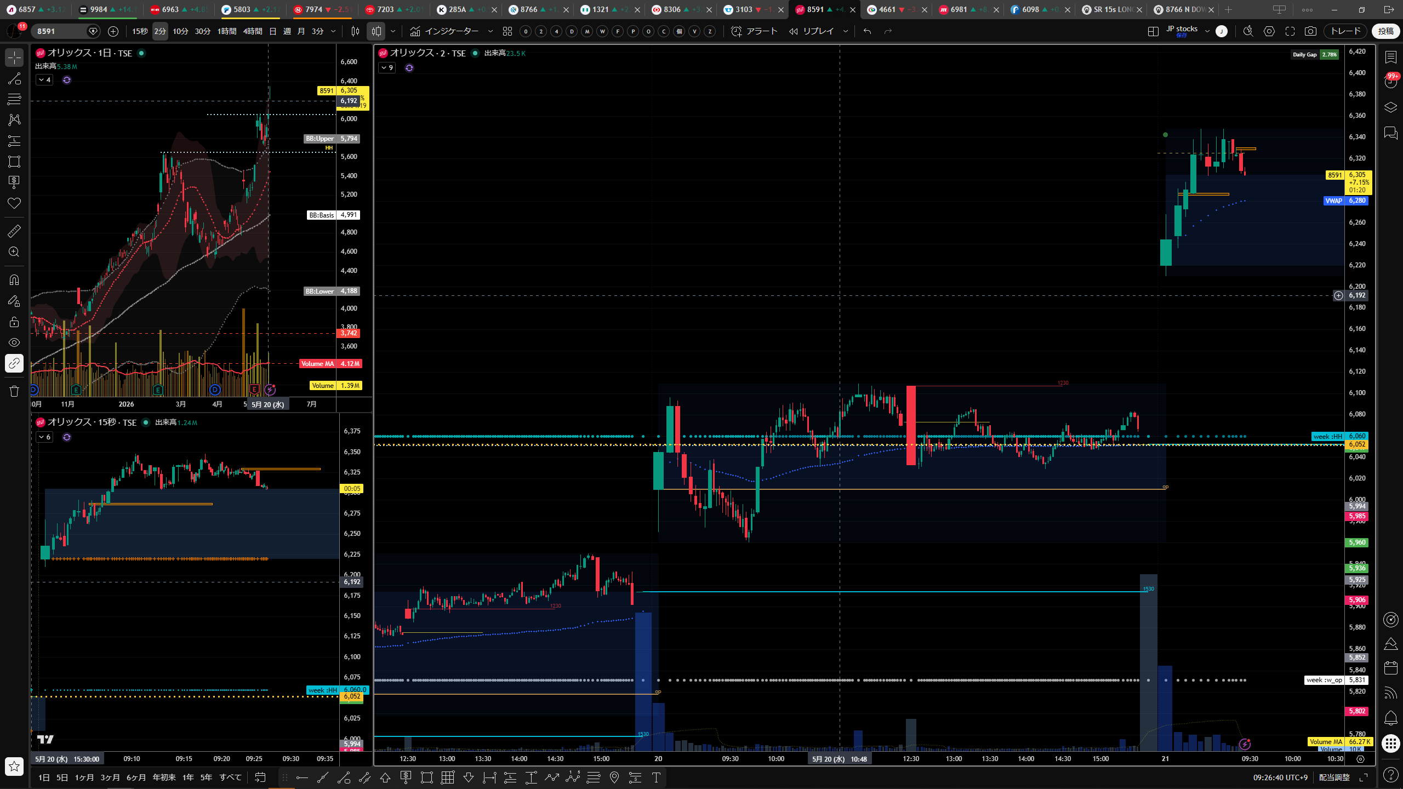This screenshot has height=789, width=1403.
Task: Open the layout setup grid icon
Action: [x=1153, y=31]
